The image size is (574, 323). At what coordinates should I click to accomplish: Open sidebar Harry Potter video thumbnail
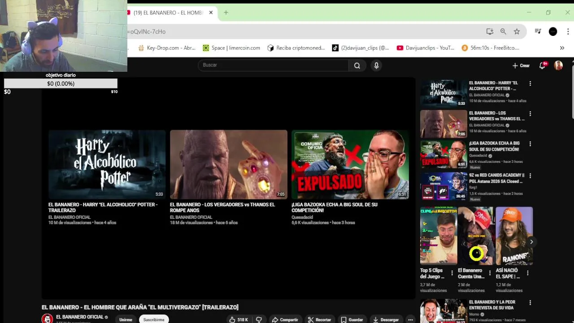pyautogui.click(x=444, y=93)
